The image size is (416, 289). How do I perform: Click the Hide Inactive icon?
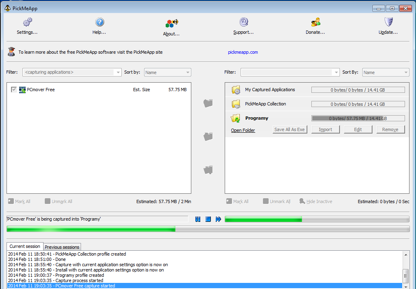(302, 201)
